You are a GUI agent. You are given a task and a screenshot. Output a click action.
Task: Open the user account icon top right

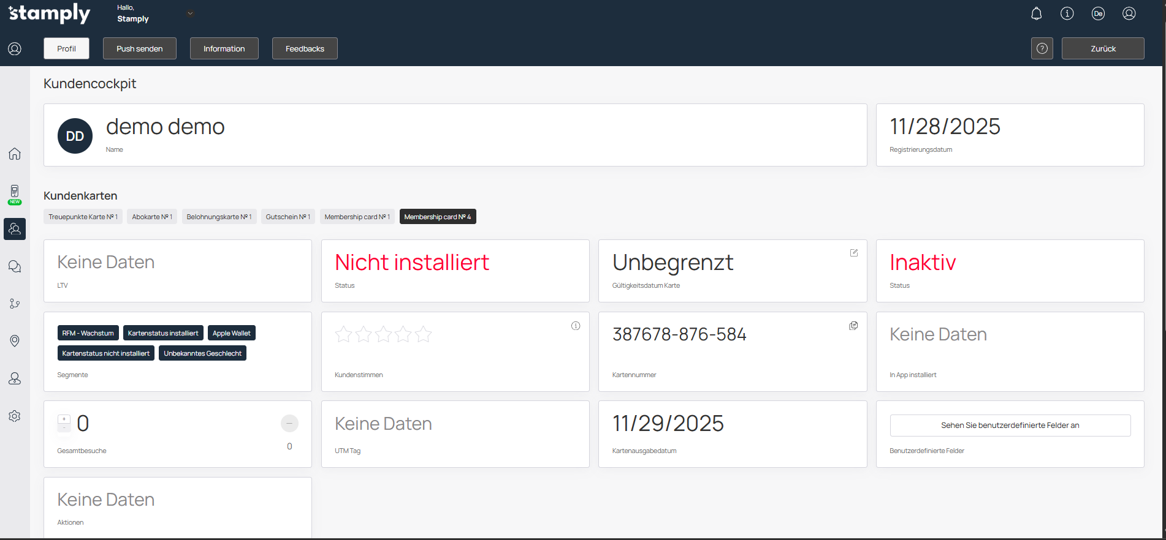[1129, 13]
